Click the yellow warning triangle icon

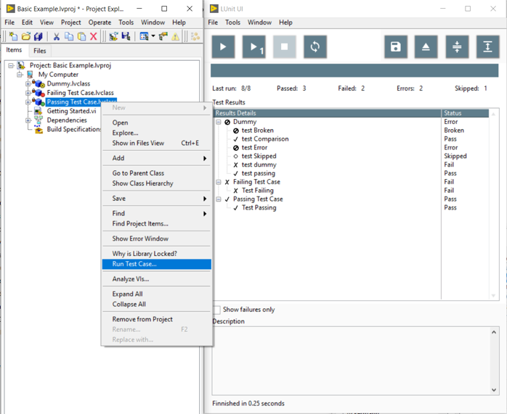(175, 36)
